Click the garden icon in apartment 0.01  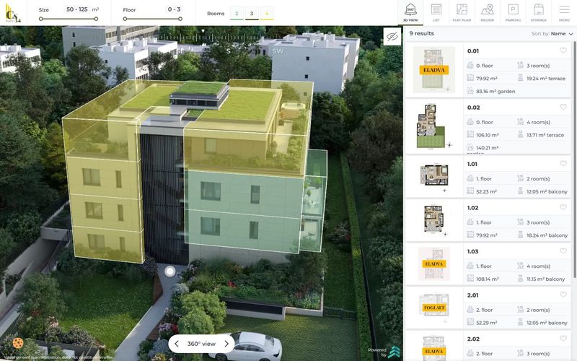point(470,91)
